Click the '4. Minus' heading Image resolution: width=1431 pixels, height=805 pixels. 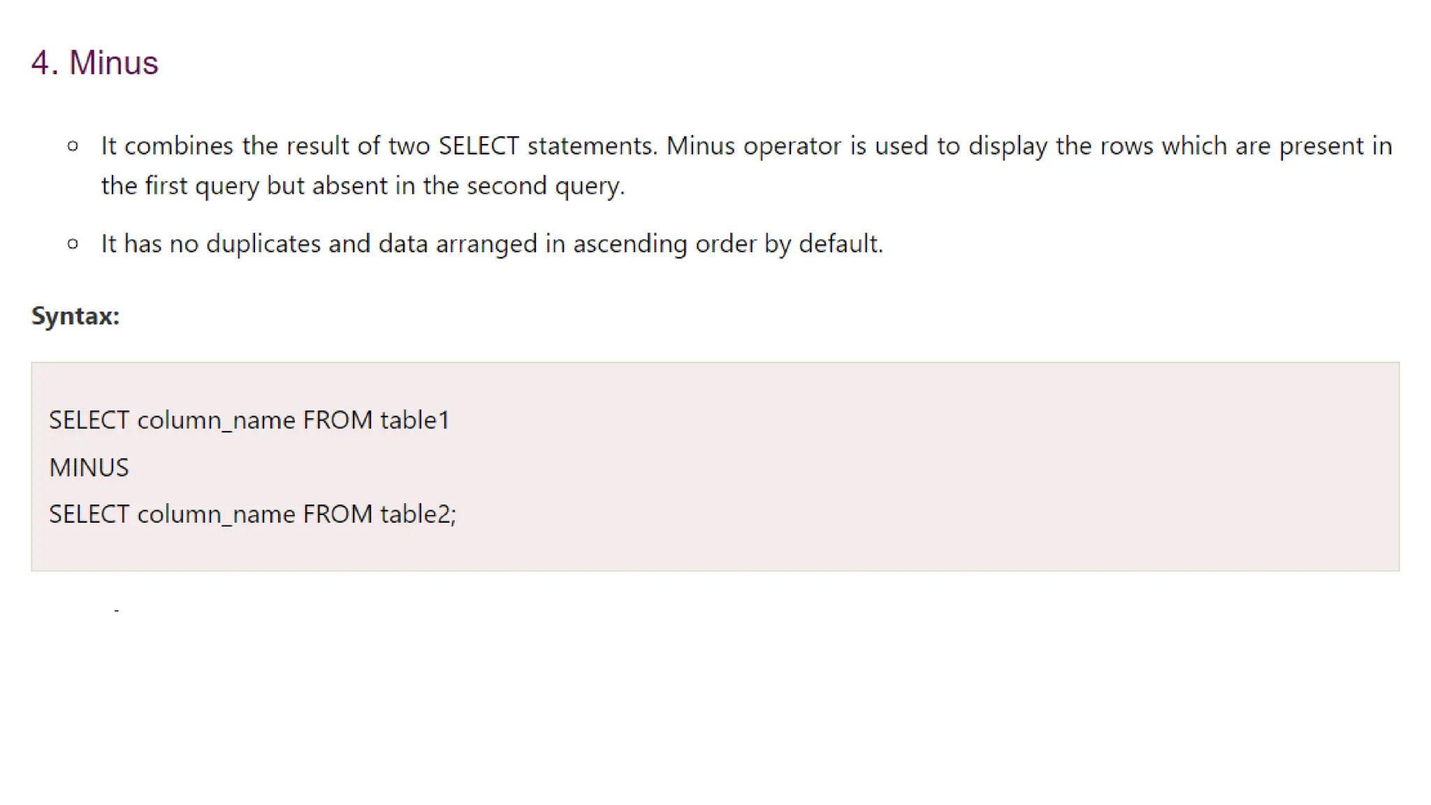[x=95, y=63]
